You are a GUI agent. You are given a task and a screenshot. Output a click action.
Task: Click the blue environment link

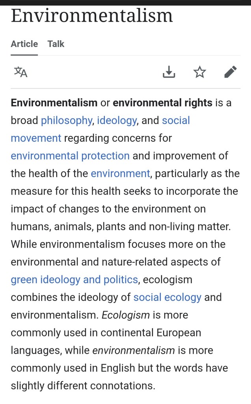click(x=120, y=173)
